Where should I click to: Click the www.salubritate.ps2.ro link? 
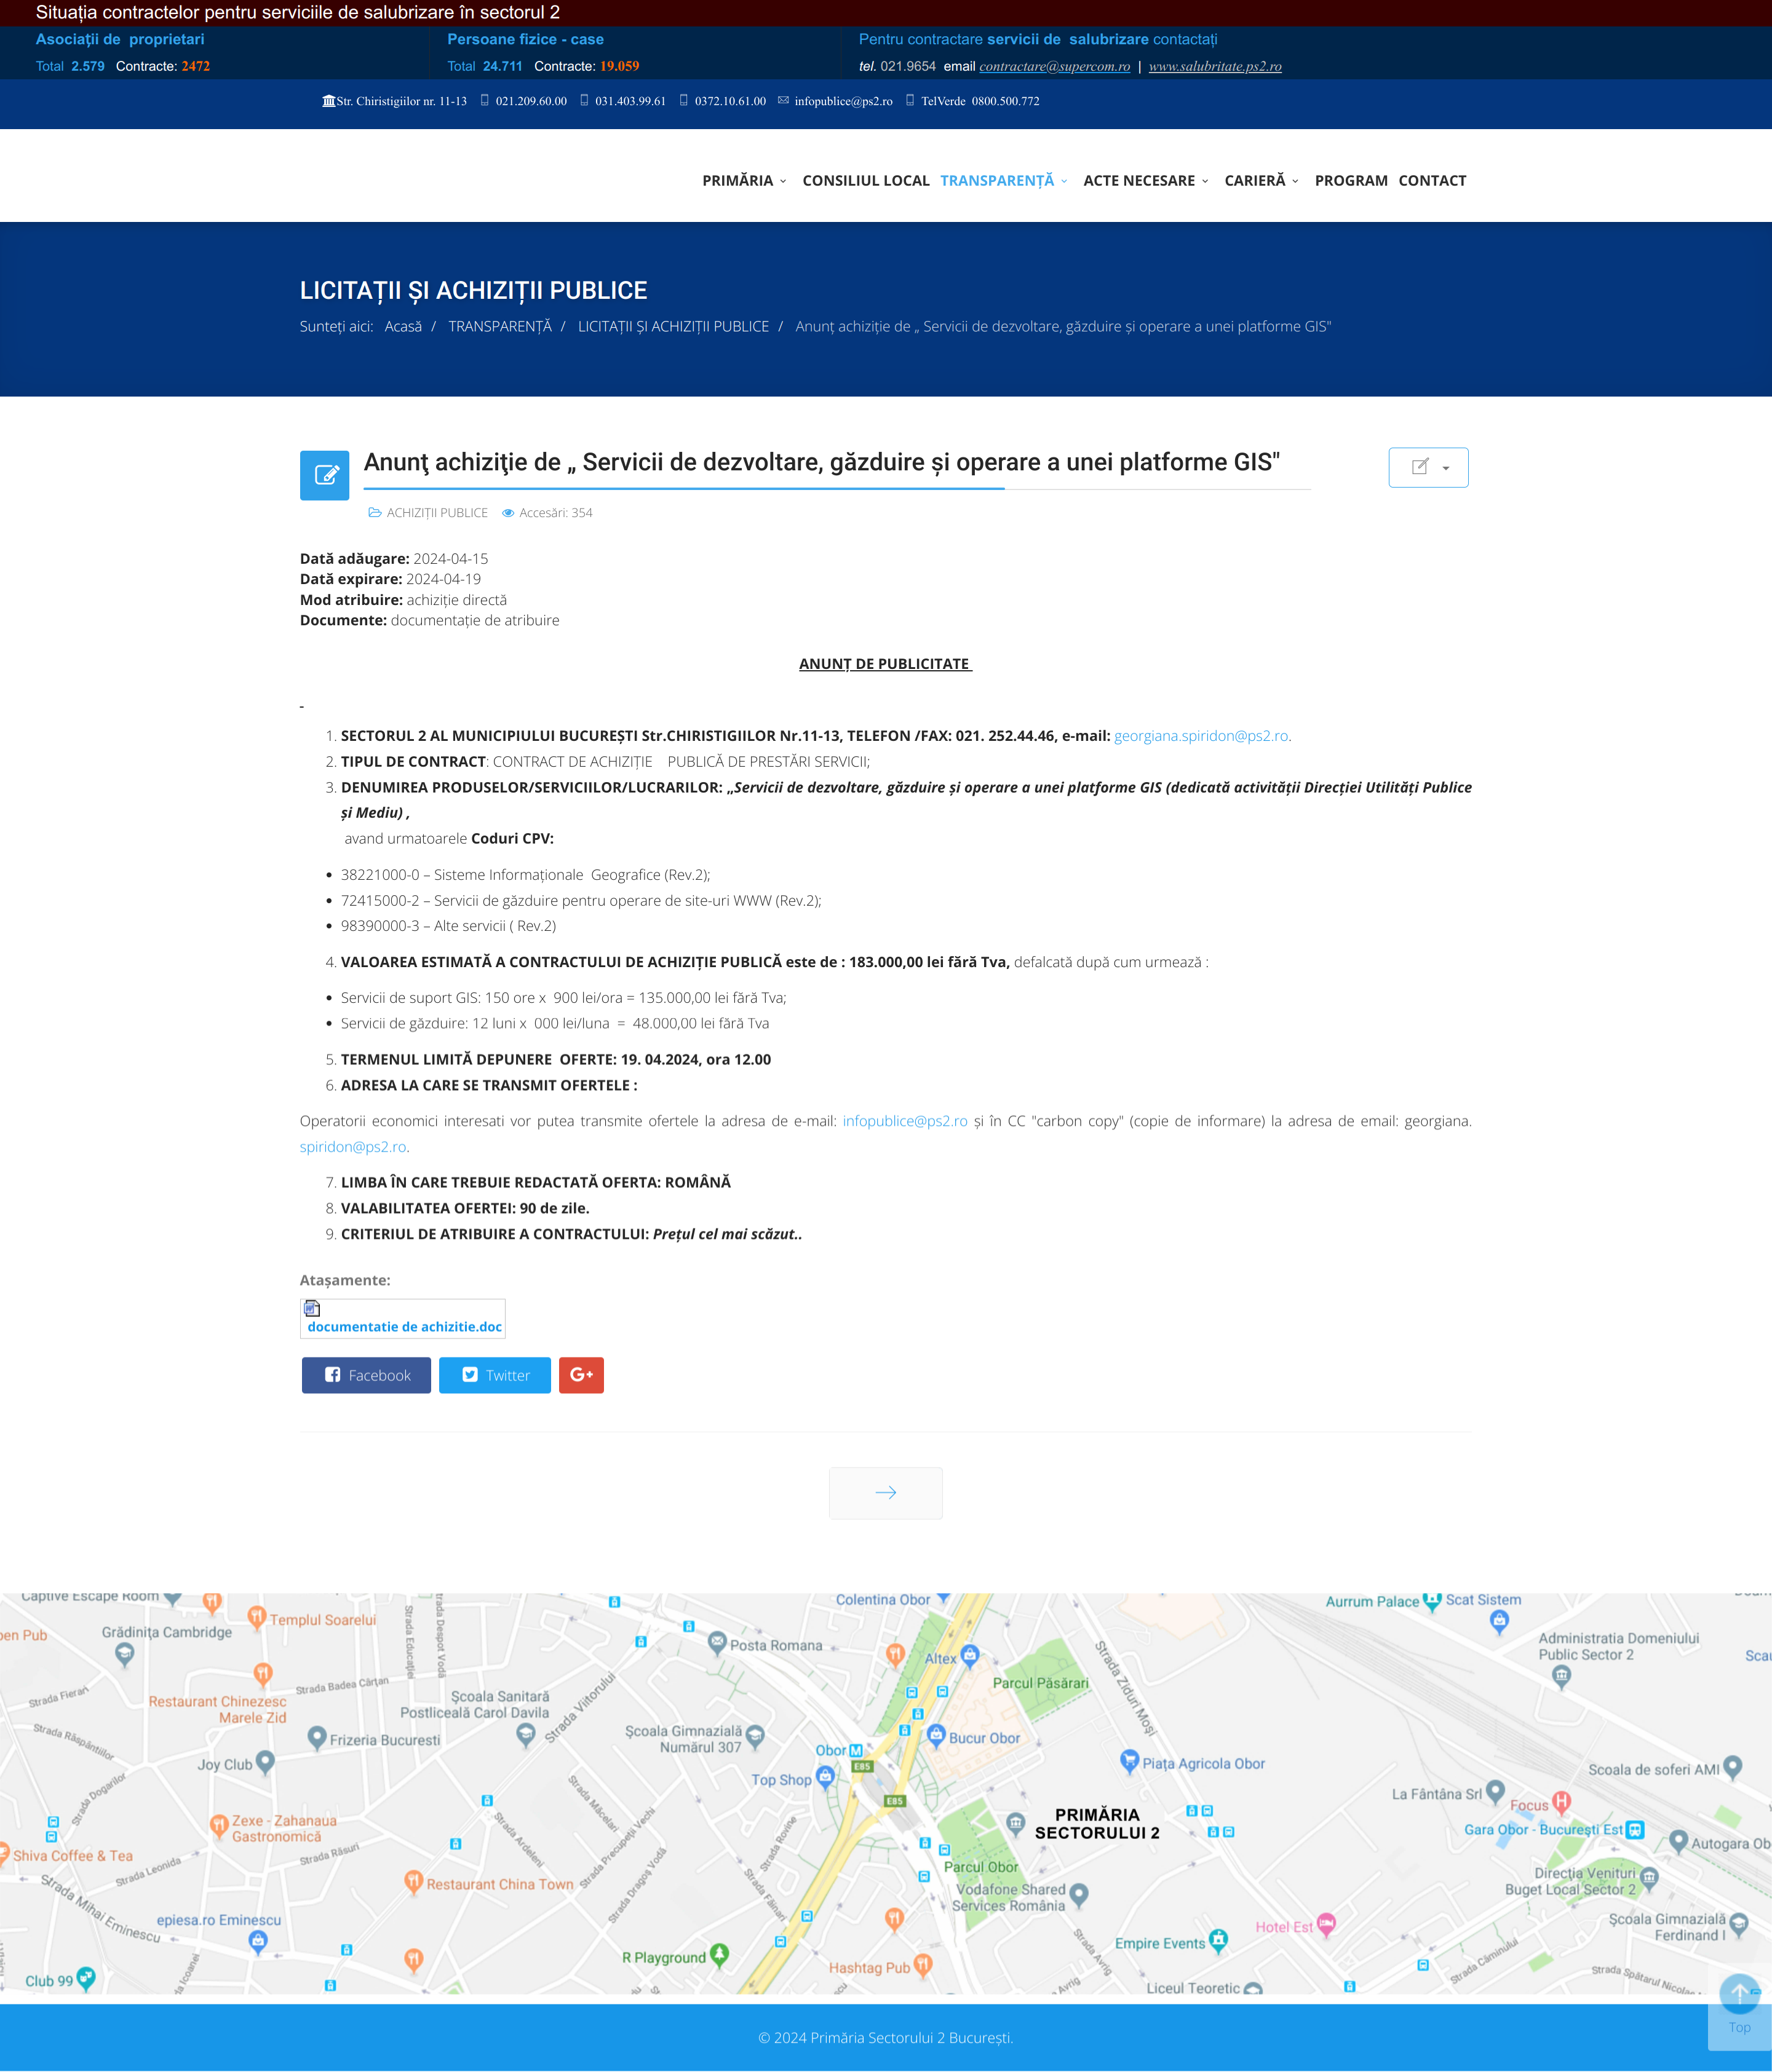[x=1215, y=67]
